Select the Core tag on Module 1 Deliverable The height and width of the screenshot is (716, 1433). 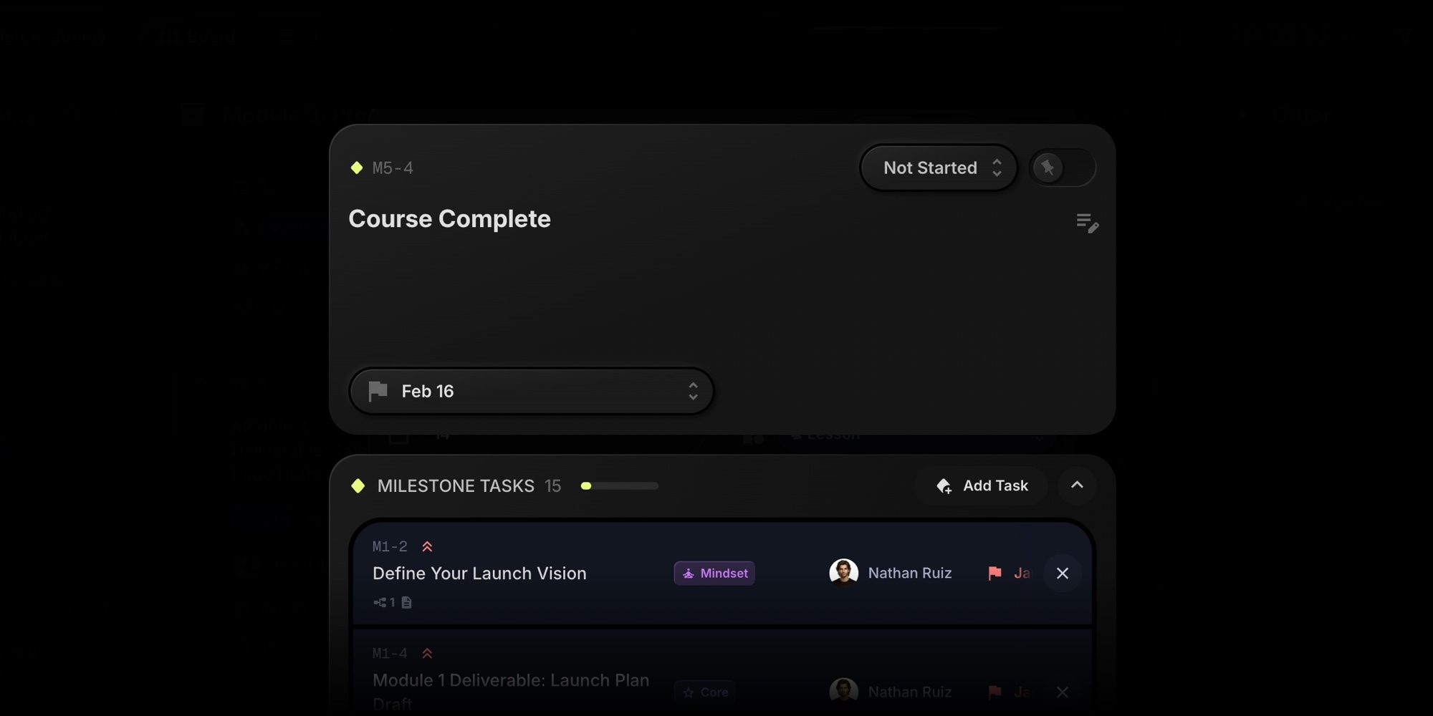tap(705, 692)
